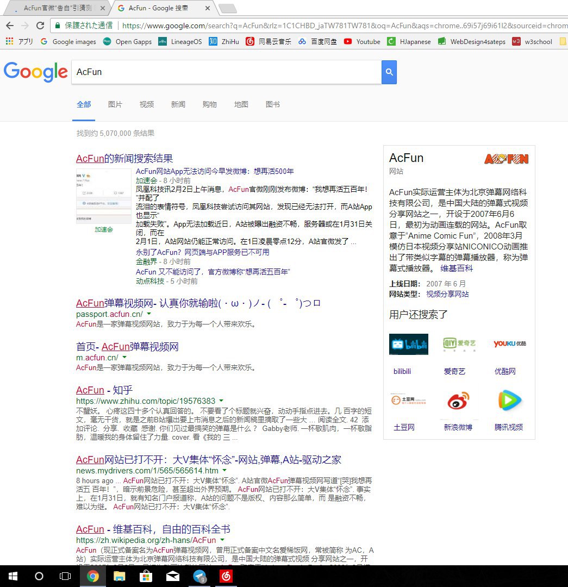Open the AcFun - 知乎 result link
Screen dimensions: 568x587
[104, 390]
